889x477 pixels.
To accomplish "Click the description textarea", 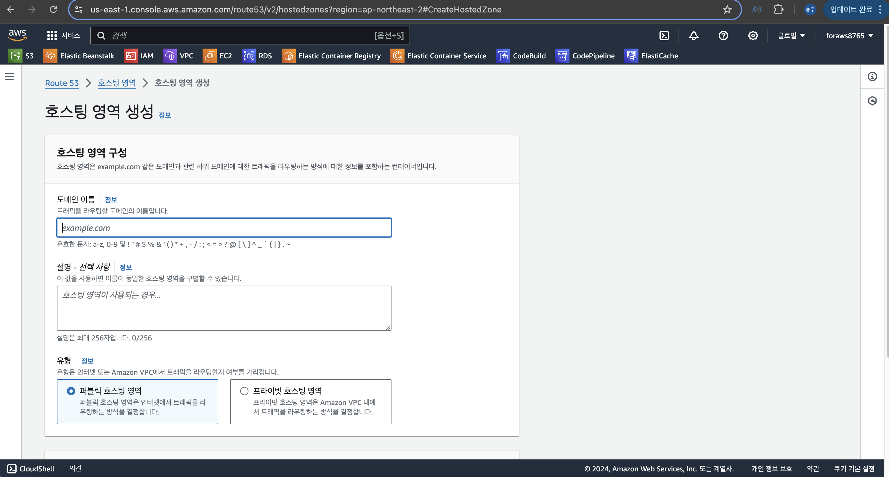I will pos(224,308).
